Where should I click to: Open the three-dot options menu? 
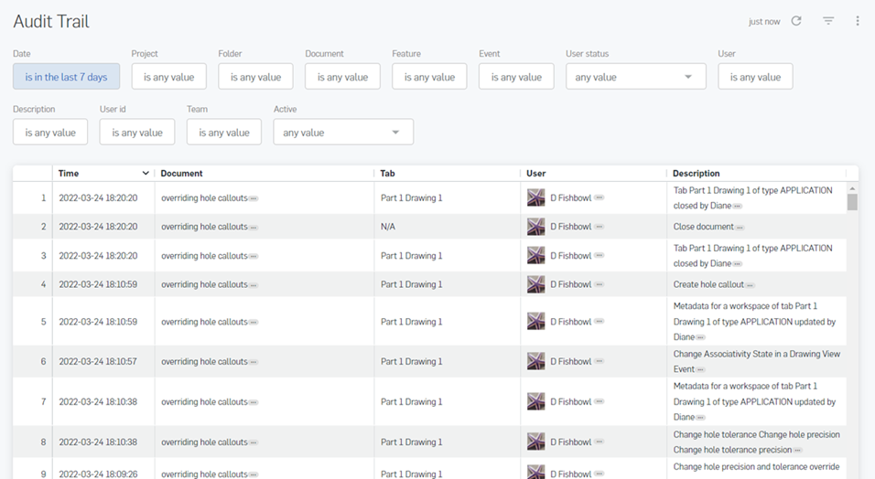pyautogui.click(x=858, y=21)
